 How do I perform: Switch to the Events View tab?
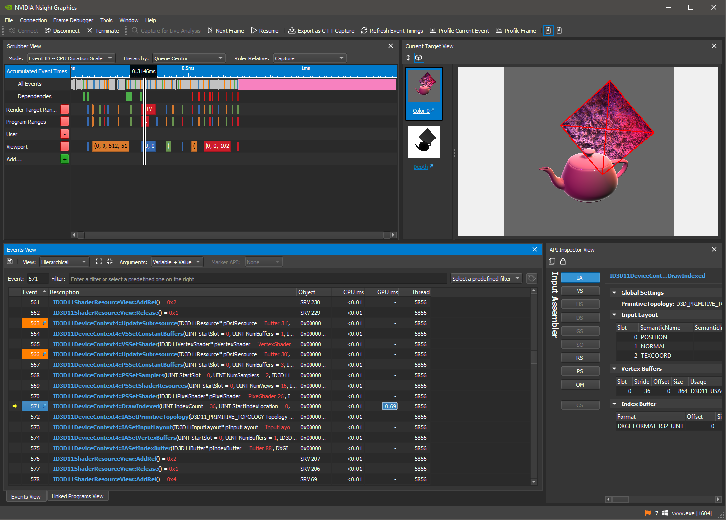click(26, 496)
